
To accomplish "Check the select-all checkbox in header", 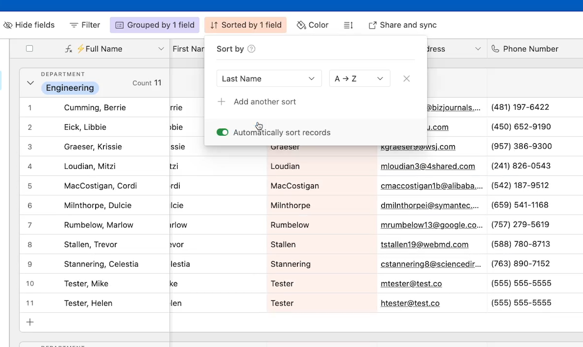I will click(x=29, y=49).
